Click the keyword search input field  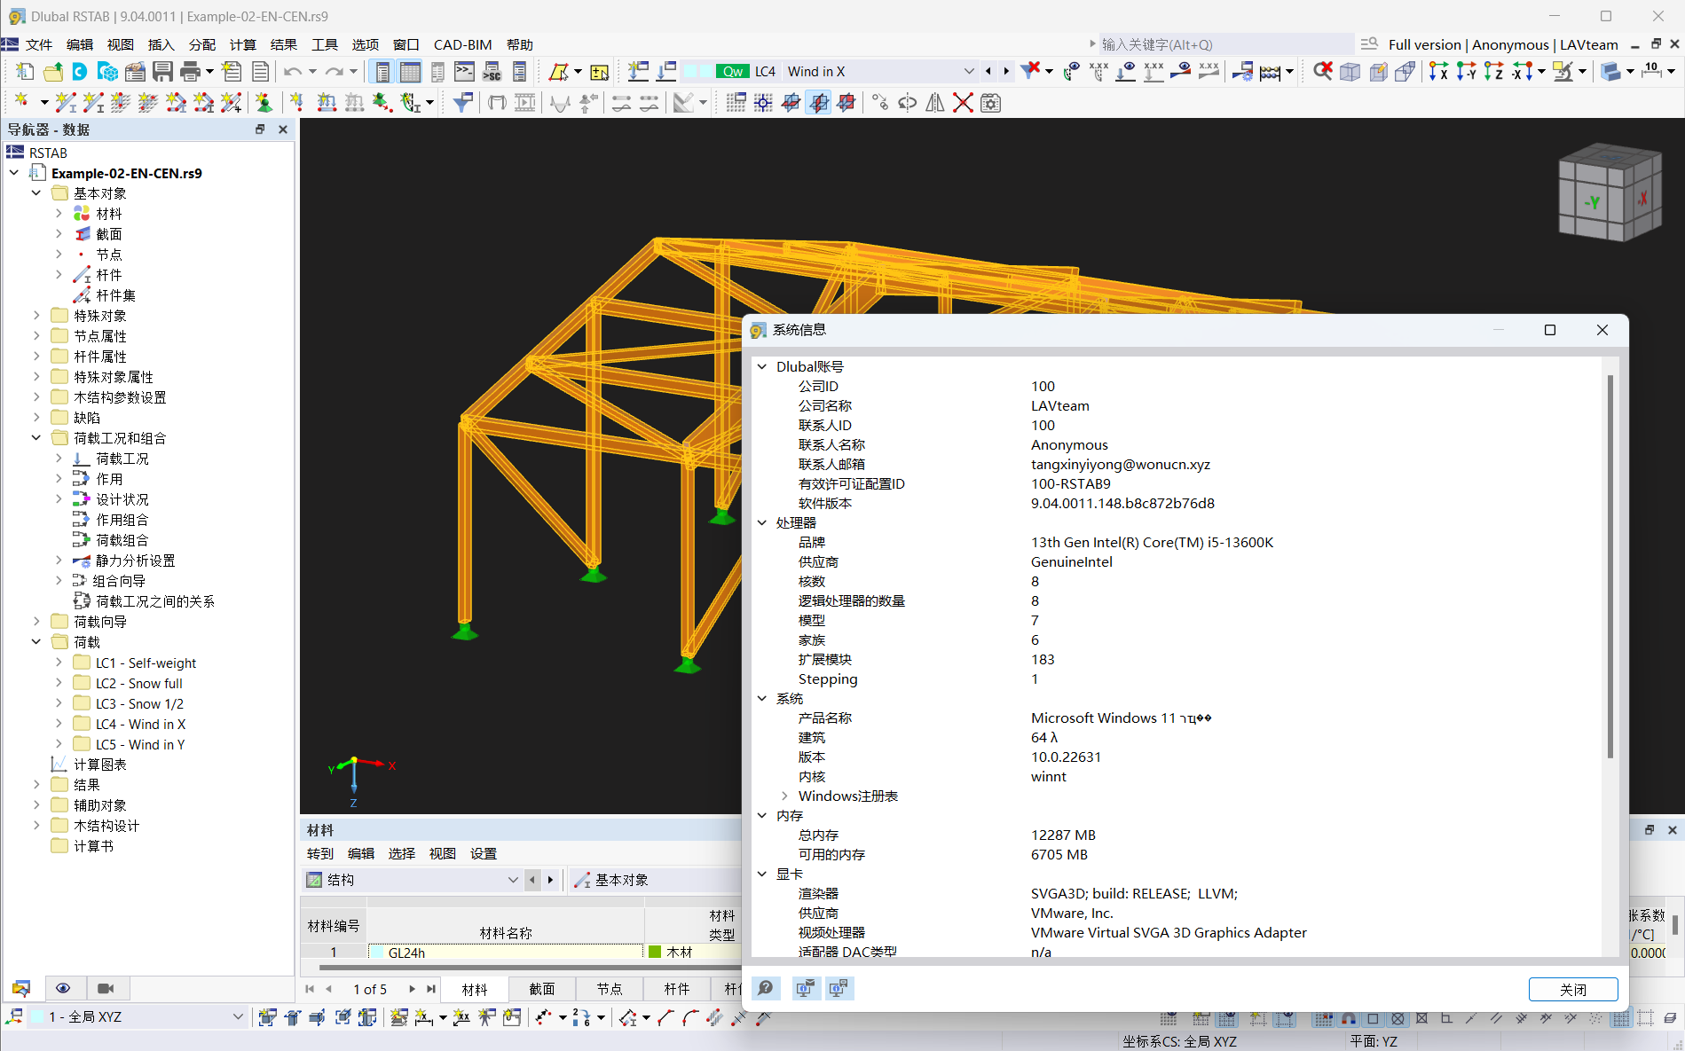(x=1224, y=44)
